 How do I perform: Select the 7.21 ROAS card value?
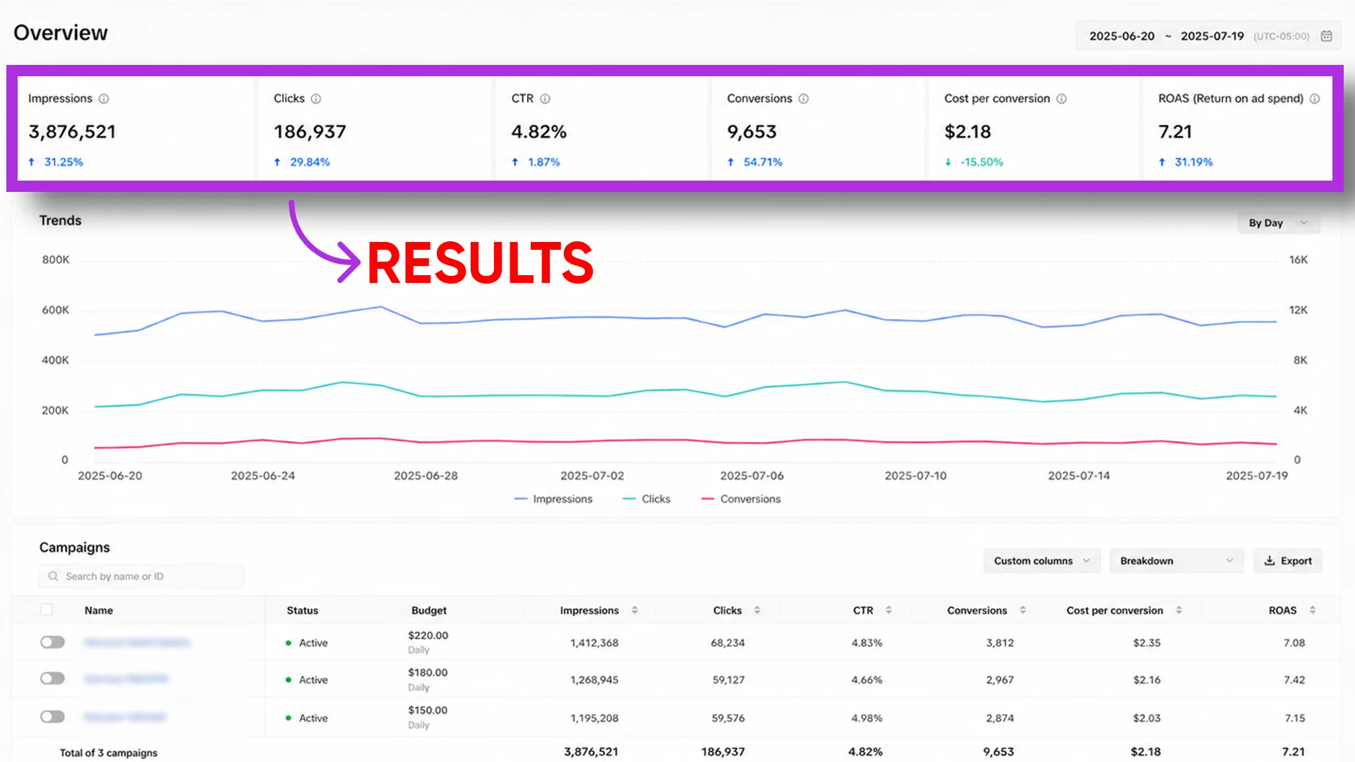tap(1175, 132)
